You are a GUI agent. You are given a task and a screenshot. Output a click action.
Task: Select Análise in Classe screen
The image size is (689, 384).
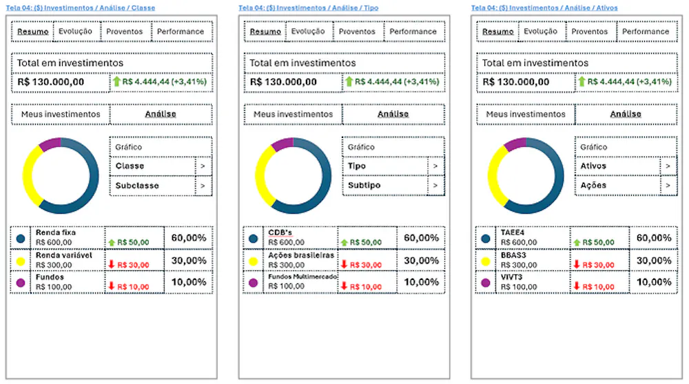click(x=161, y=114)
